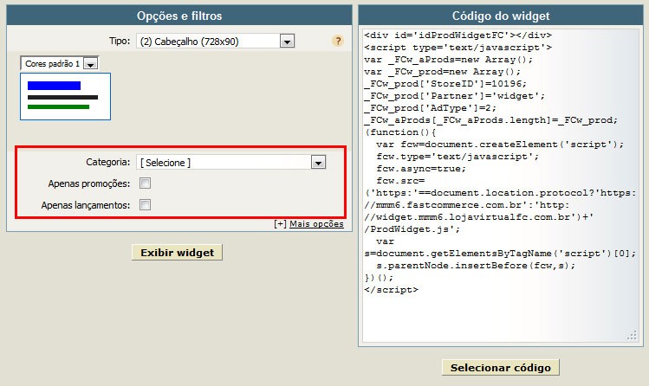
Task: Click the Opções e filtros panel header
Action: 179,16
